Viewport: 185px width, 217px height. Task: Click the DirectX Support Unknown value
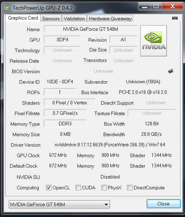(156, 103)
